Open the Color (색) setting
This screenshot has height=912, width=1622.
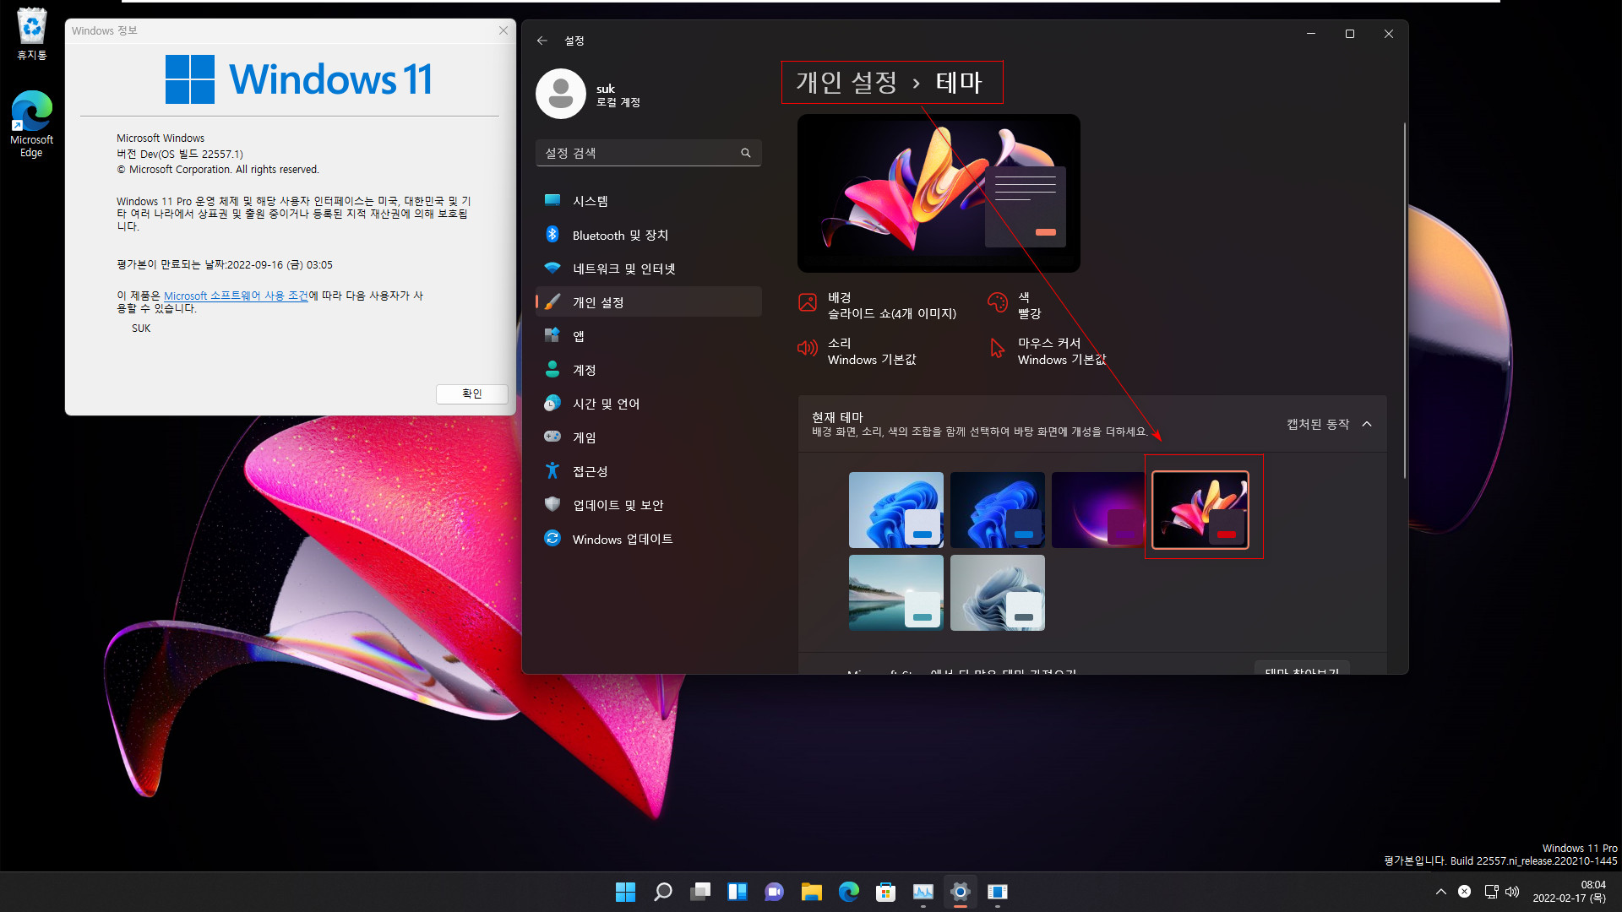pos(1016,306)
